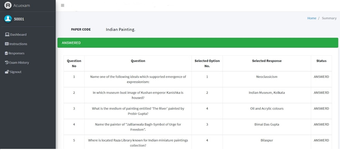Click the Question No column header

(x=74, y=63)
